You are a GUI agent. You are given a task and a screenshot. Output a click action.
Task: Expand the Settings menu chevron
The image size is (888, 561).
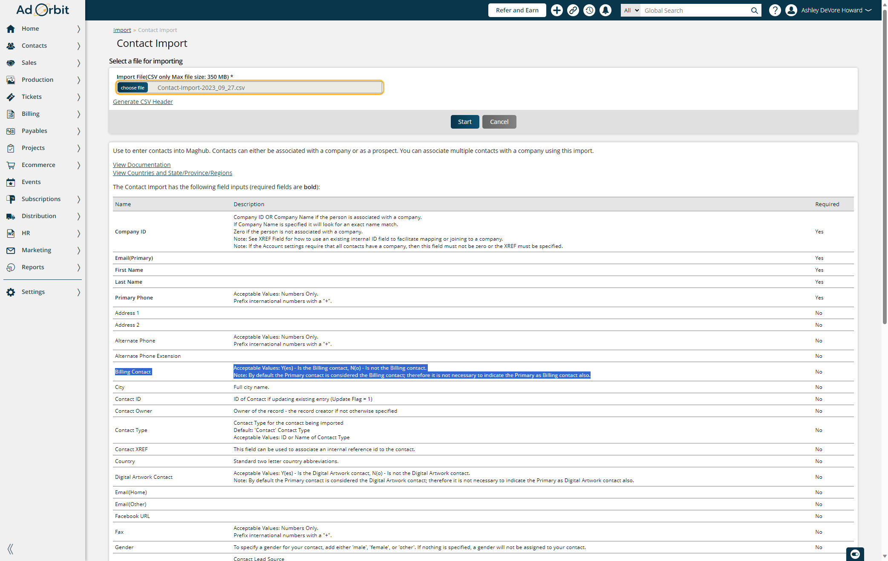click(x=78, y=292)
